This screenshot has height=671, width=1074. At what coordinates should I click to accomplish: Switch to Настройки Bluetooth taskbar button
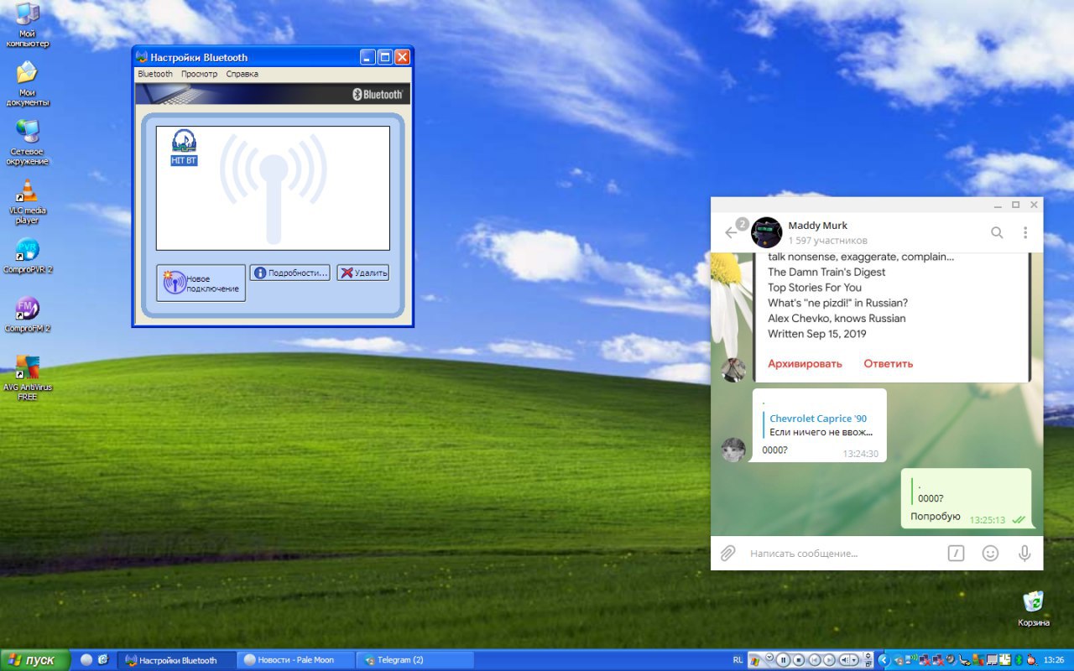(x=176, y=660)
